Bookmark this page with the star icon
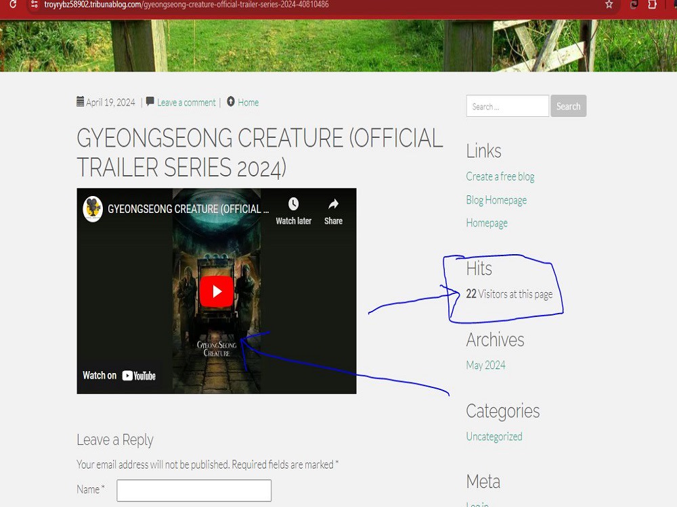 pos(609,4)
